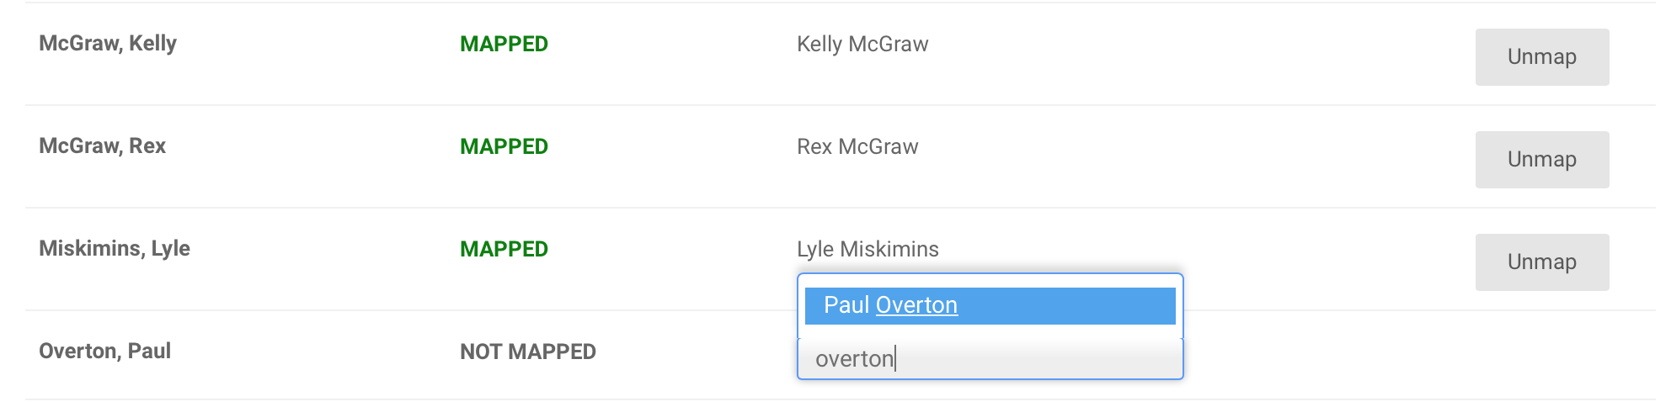The height and width of the screenshot is (407, 1671).
Task: Click the Overton, Paul row name
Action: [x=105, y=351]
